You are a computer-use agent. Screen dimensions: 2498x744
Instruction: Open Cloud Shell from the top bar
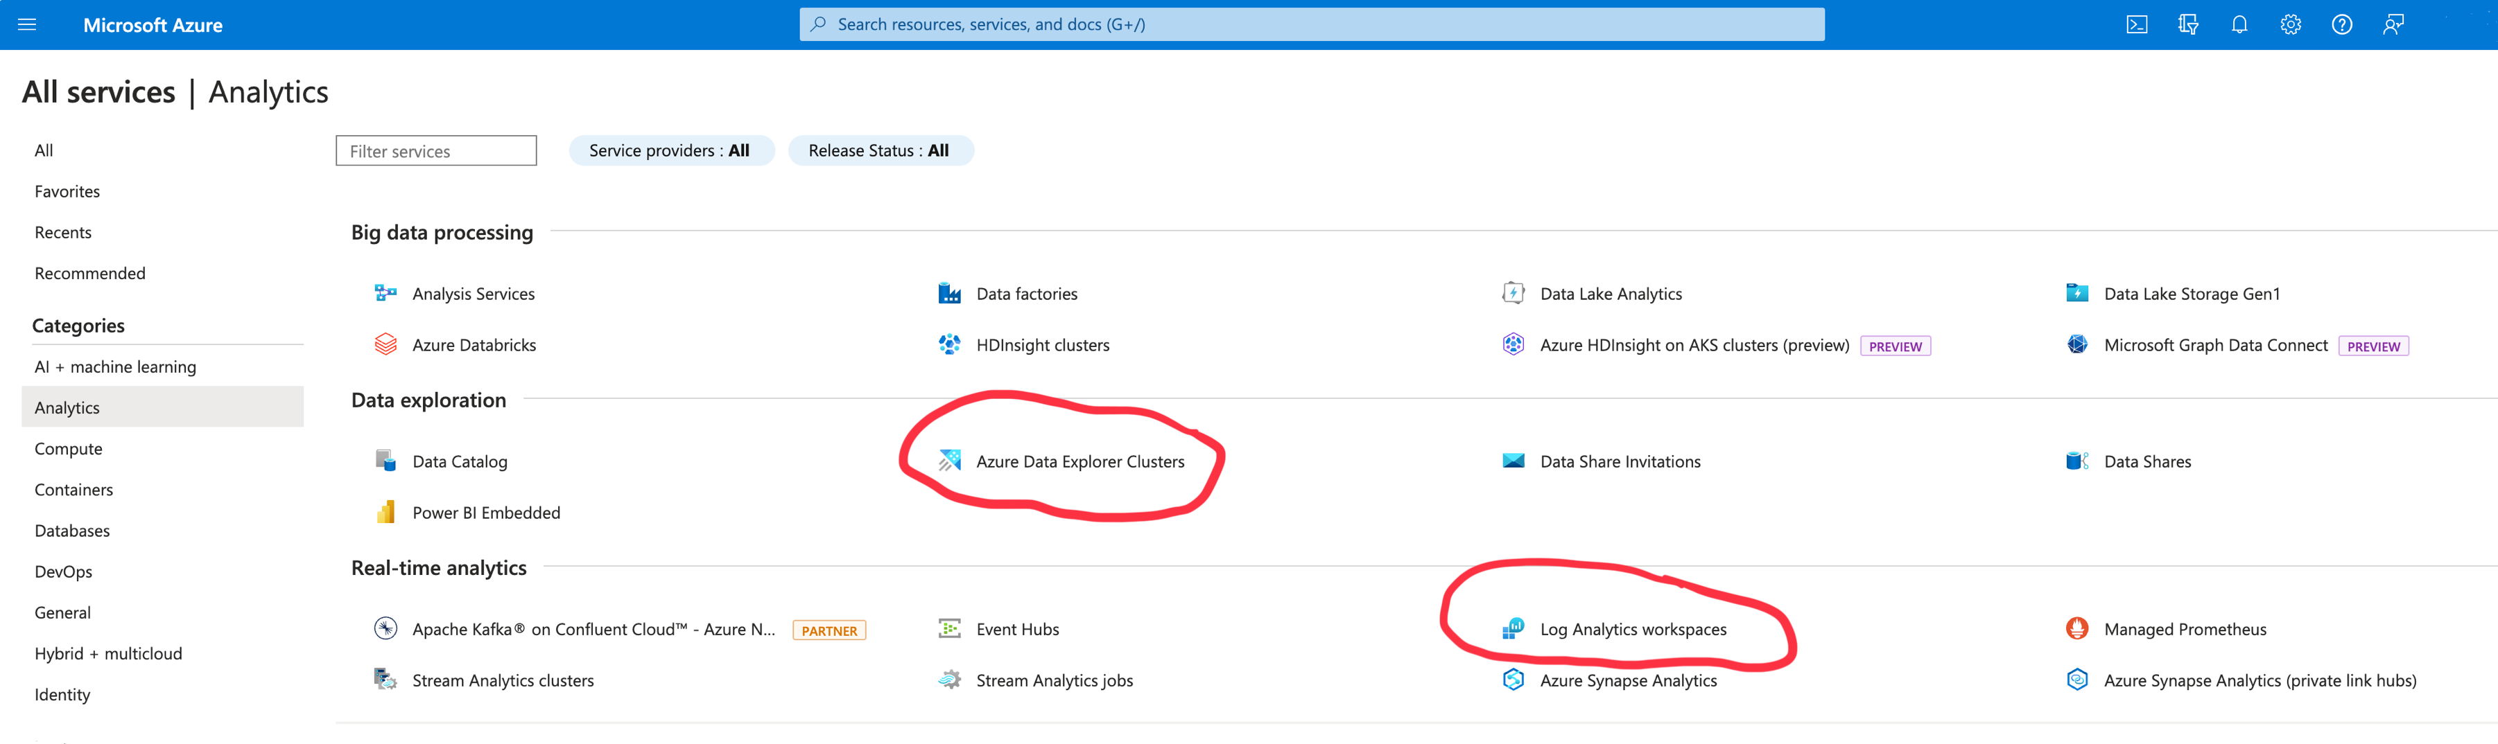(x=2136, y=24)
